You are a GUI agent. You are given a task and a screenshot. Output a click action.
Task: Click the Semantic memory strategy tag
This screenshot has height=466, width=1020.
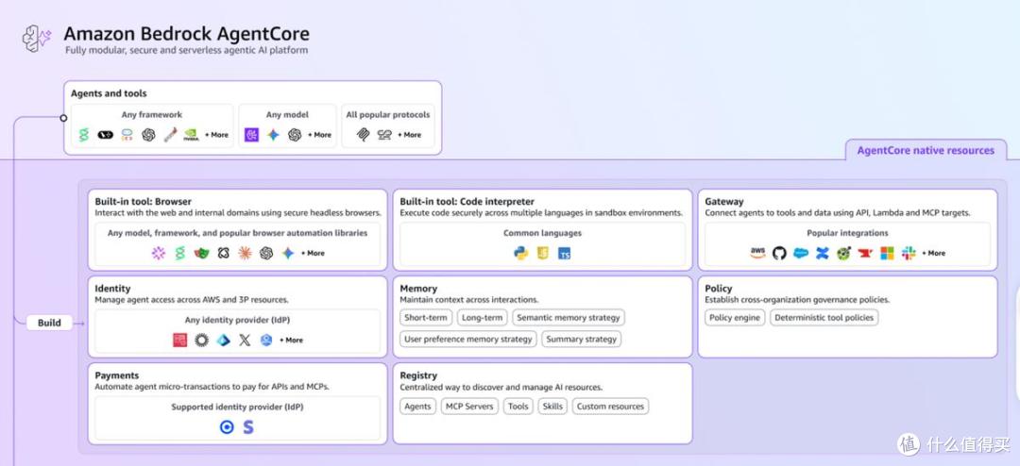[569, 318]
